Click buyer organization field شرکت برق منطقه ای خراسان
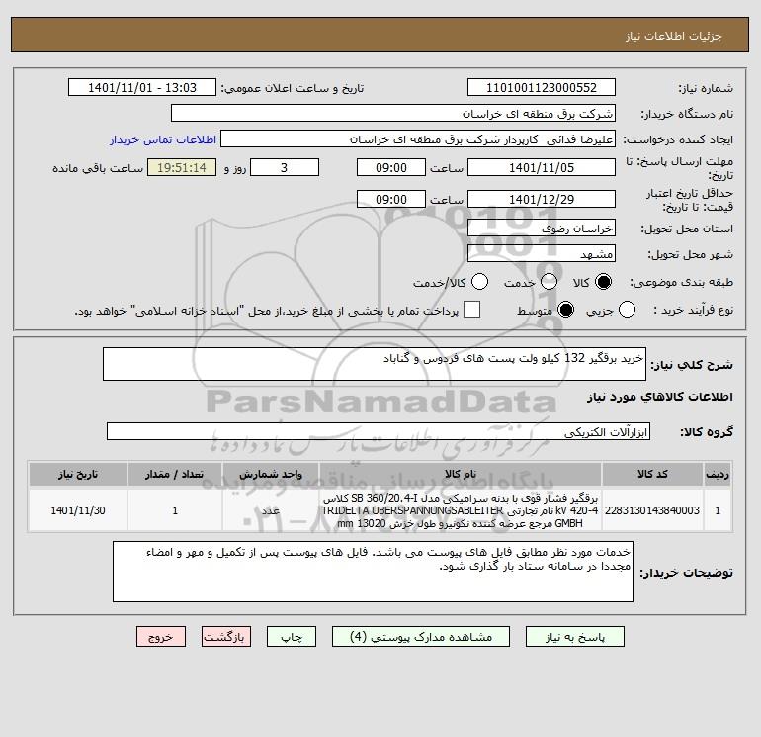Image resolution: width=761 pixels, height=737 pixels. tap(393, 113)
